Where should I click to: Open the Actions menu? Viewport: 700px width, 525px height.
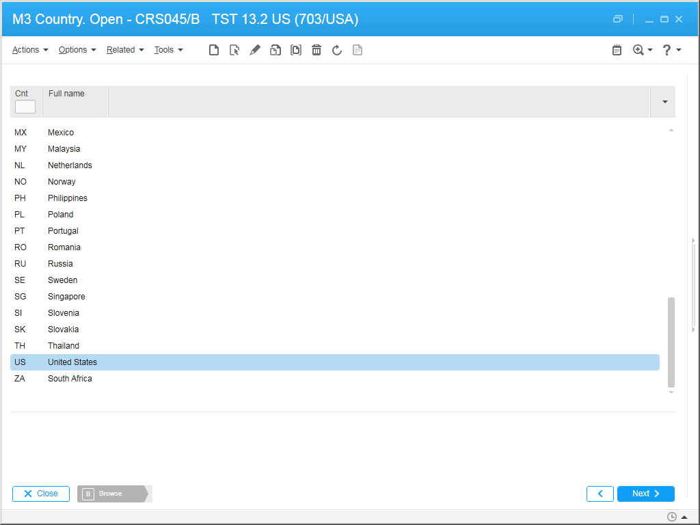tap(30, 50)
